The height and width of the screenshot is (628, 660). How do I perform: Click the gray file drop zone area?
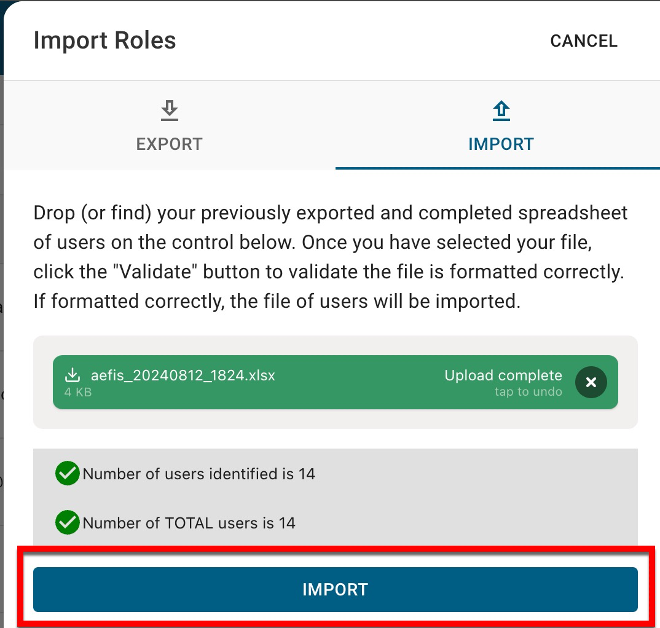pyautogui.click(x=335, y=419)
